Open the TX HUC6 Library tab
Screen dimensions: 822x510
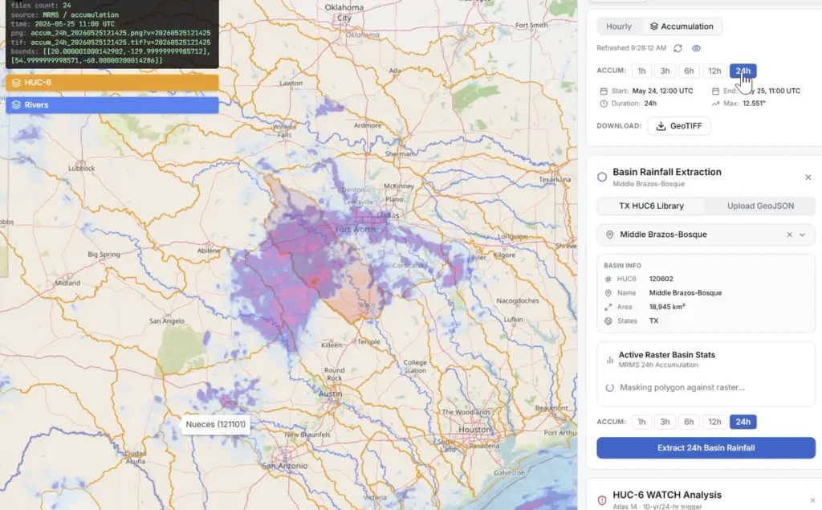coord(651,206)
